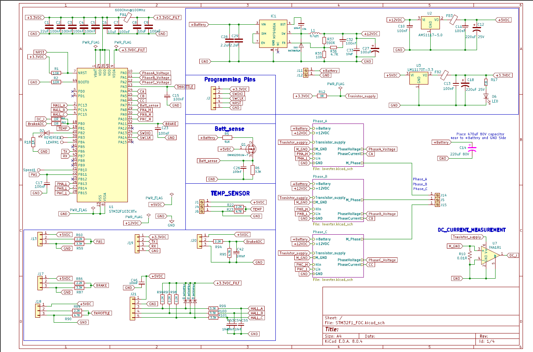Click the "600Ohm@100Mhz" value above FB1
Screen dimensions: 533x352
[130, 10]
